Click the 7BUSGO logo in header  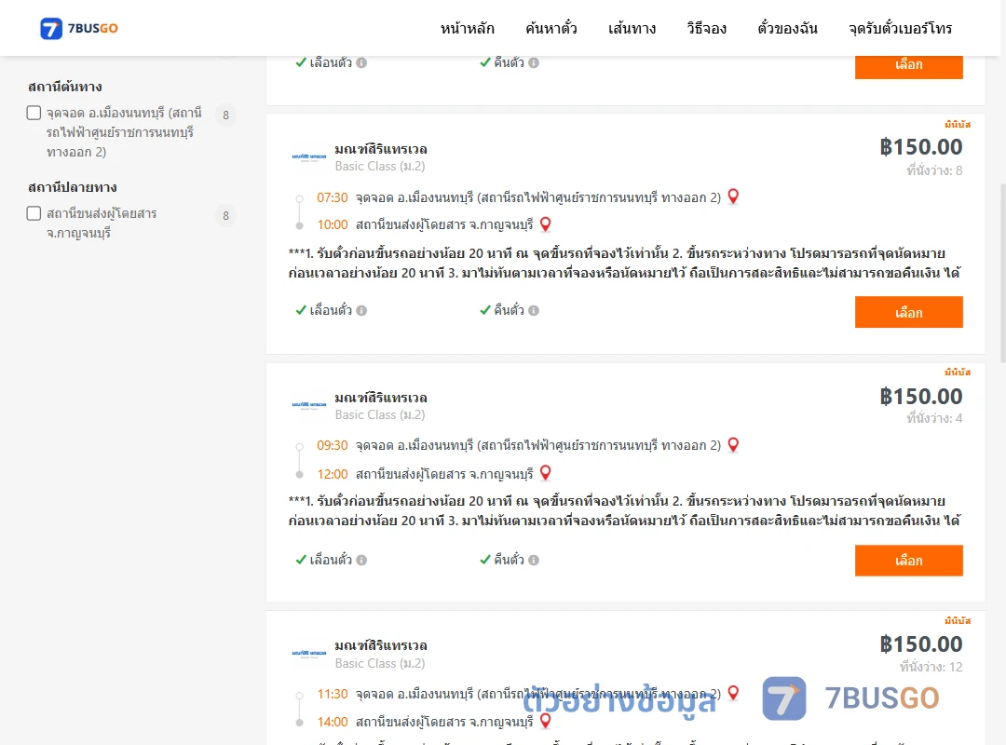[x=79, y=28]
